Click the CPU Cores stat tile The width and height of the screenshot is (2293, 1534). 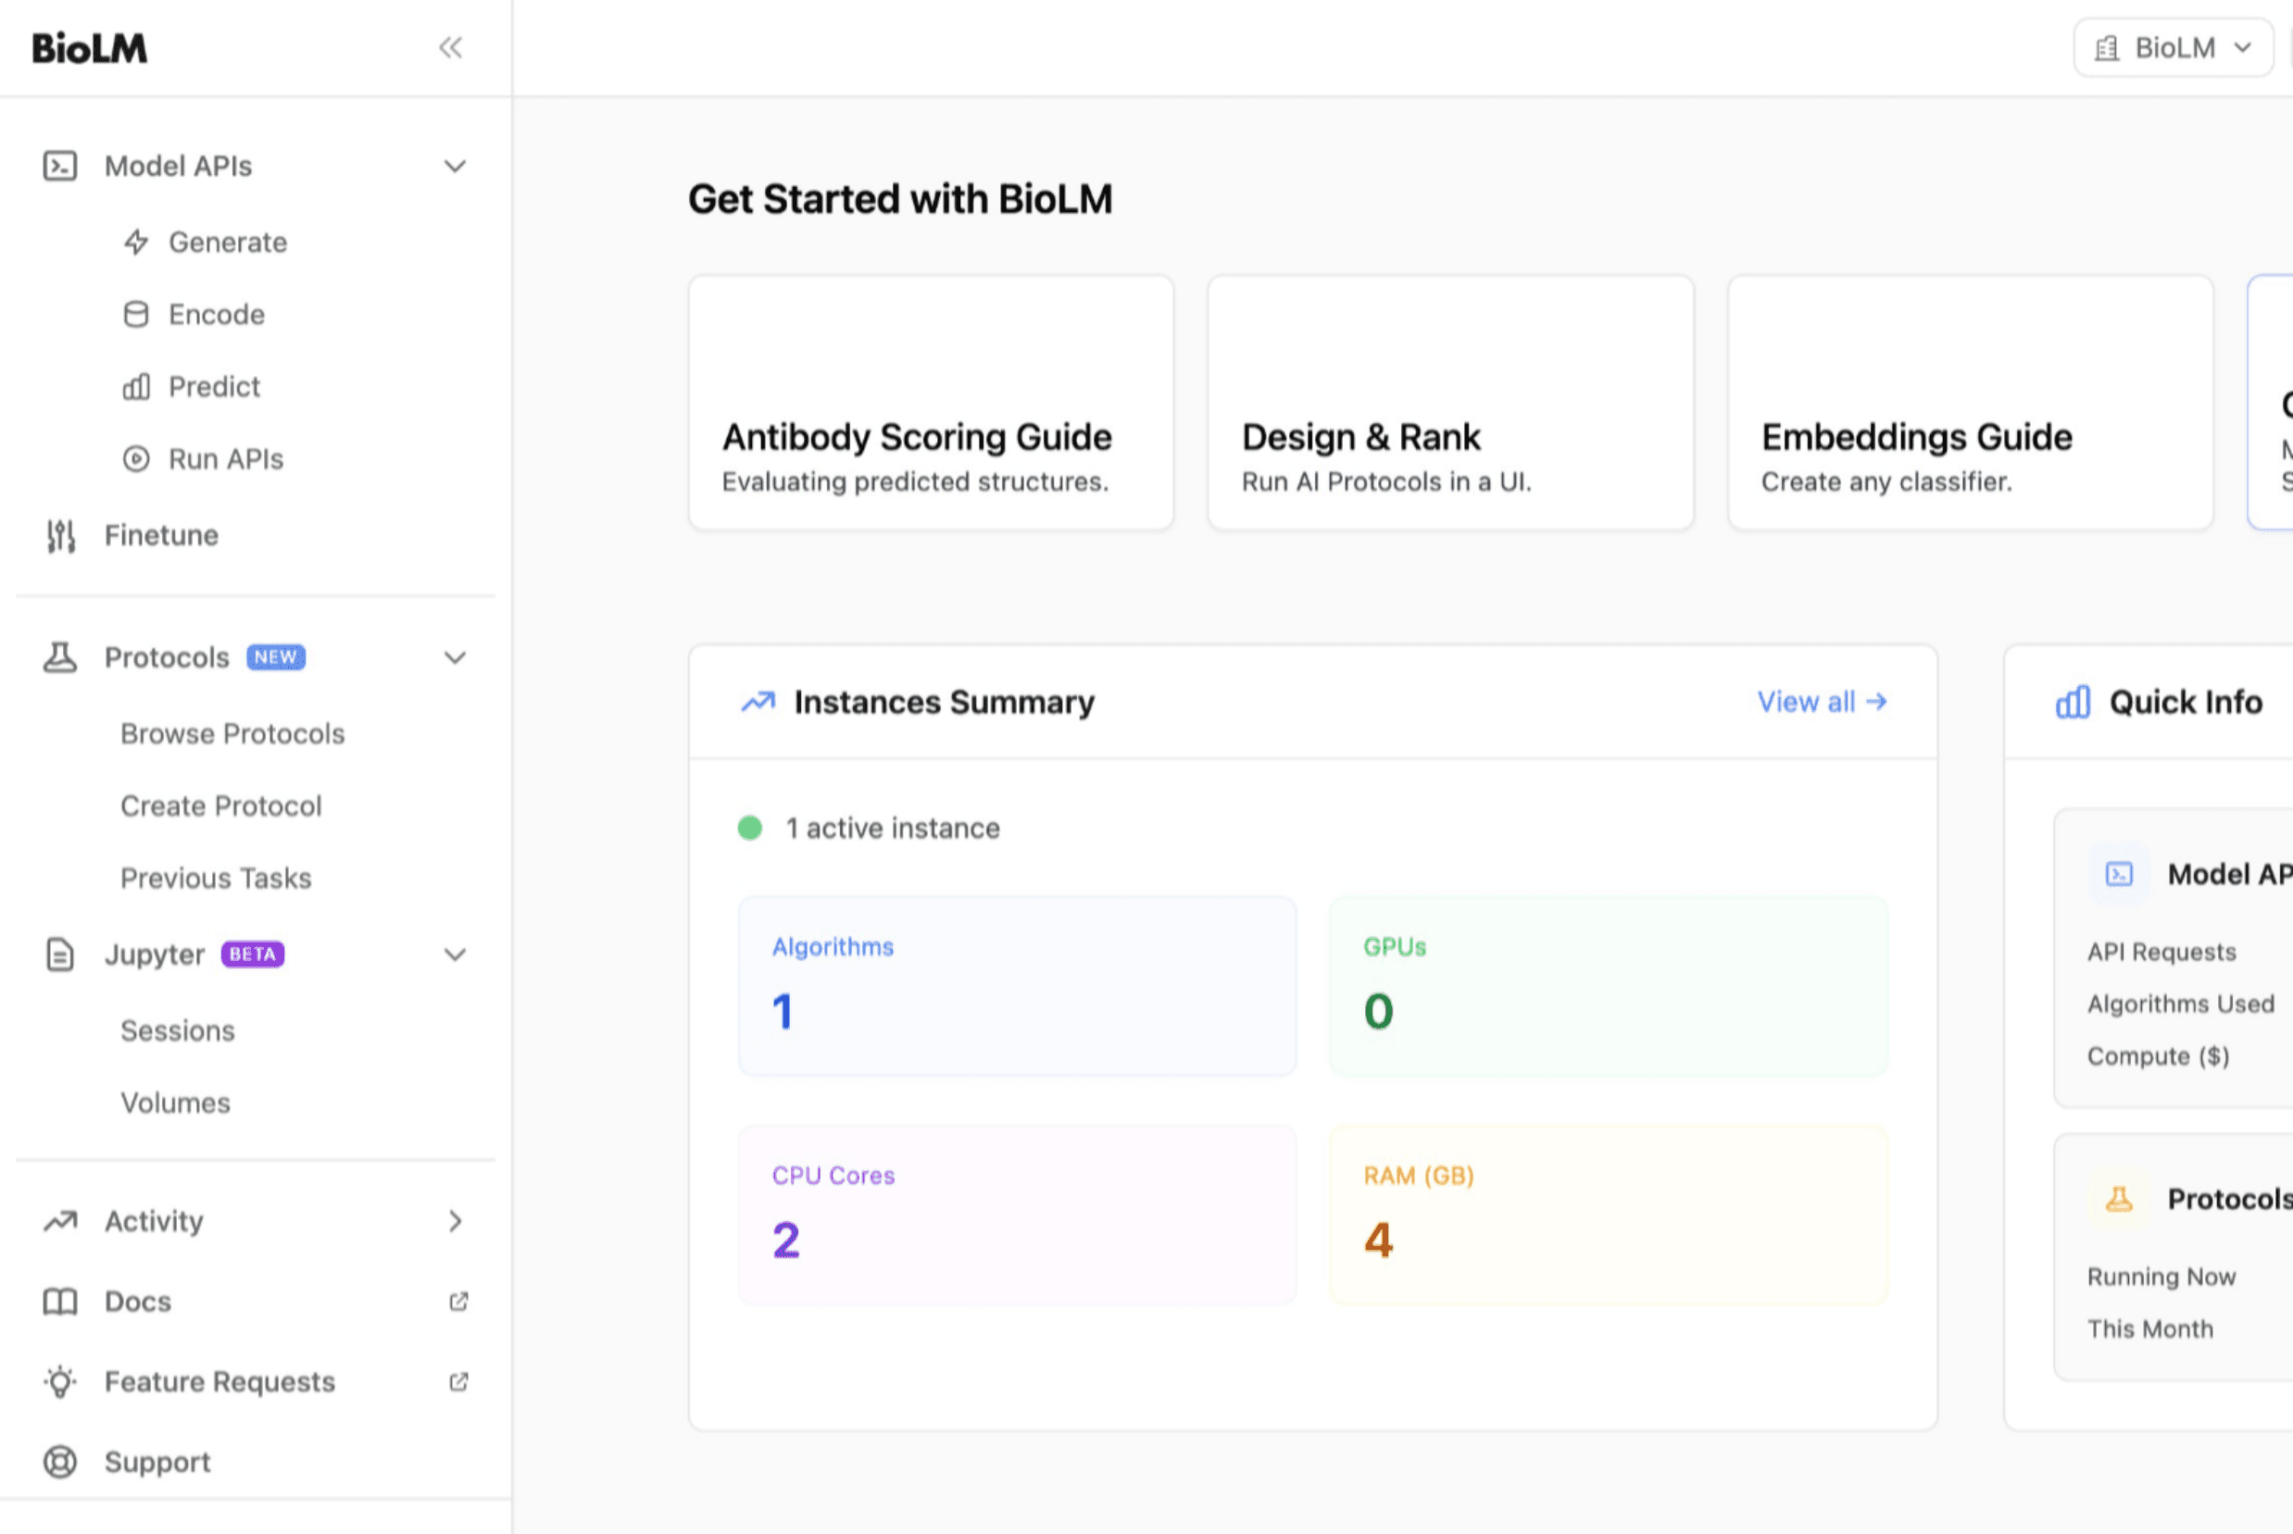[1017, 1215]
